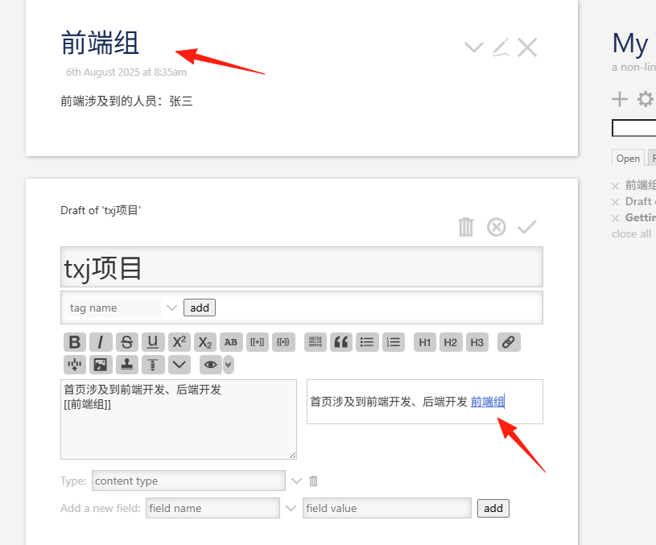The height and width of the screenshot is (545, 656).
Task: Insert a picture with image icon
Action: point(101,365)
